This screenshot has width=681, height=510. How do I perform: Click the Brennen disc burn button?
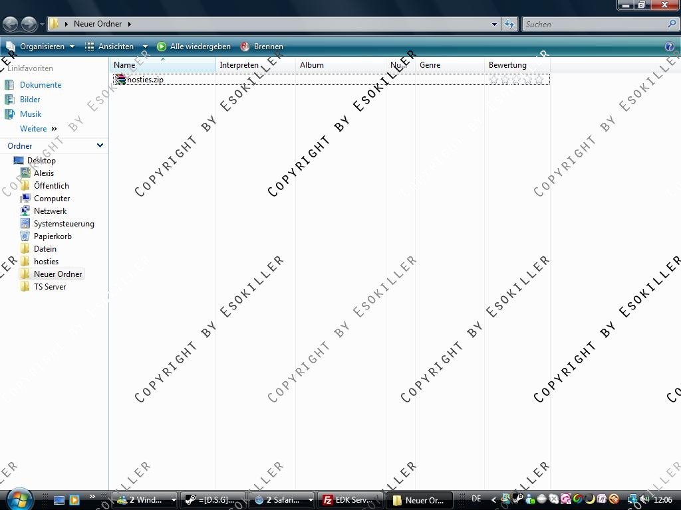point(261,46)
